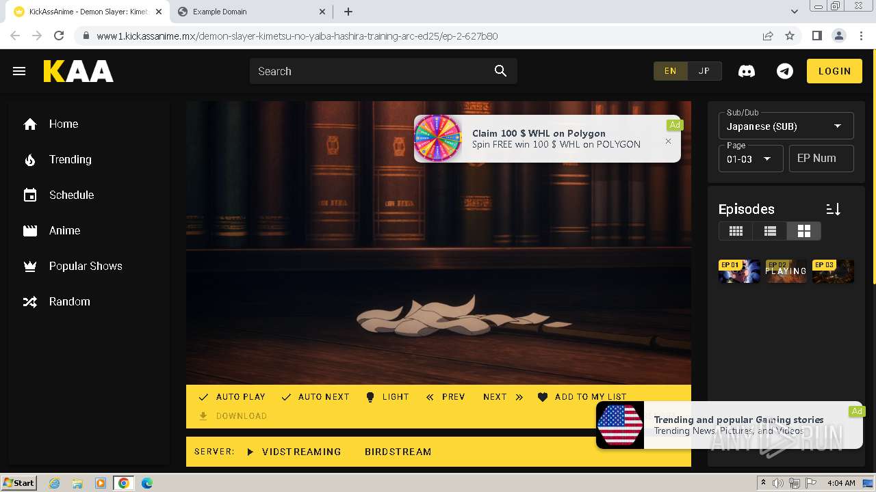Click the yellow LOGIN button
This screenshot has height=492, width=876.
tap(834, 71)
